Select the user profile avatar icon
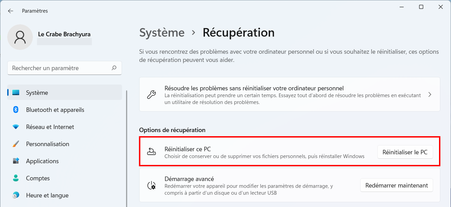 (x=20, y=37)
